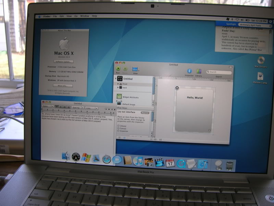
Task: Click the widget info button on canvas
Action: (x=210, y=130)
